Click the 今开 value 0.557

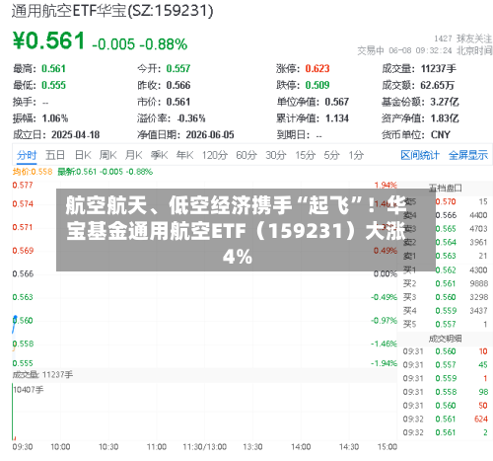[178, 68]
